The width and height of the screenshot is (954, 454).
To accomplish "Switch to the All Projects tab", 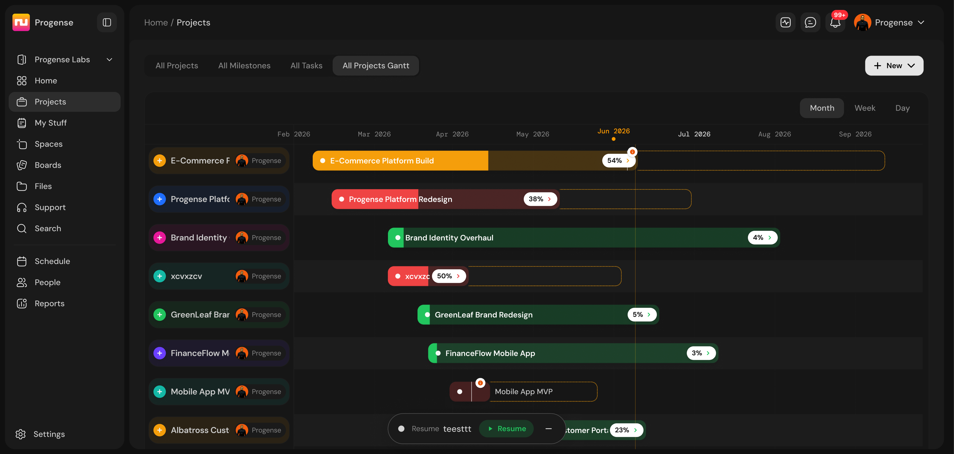I will pos(177,66).
